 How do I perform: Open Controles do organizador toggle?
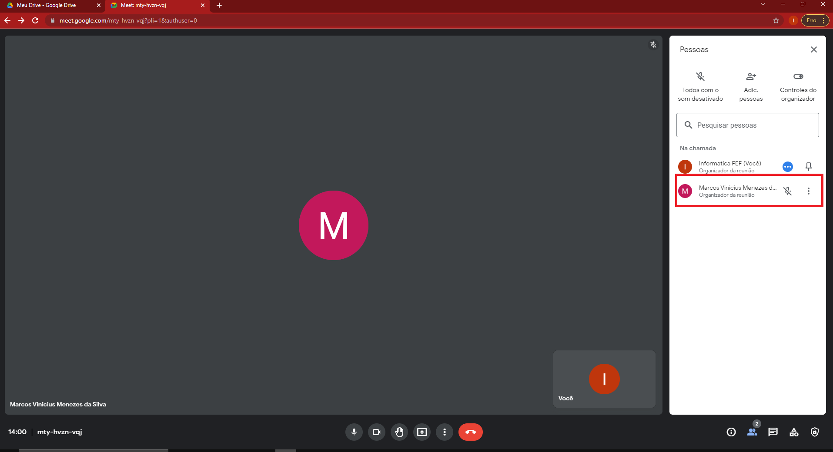coord(798,87)
